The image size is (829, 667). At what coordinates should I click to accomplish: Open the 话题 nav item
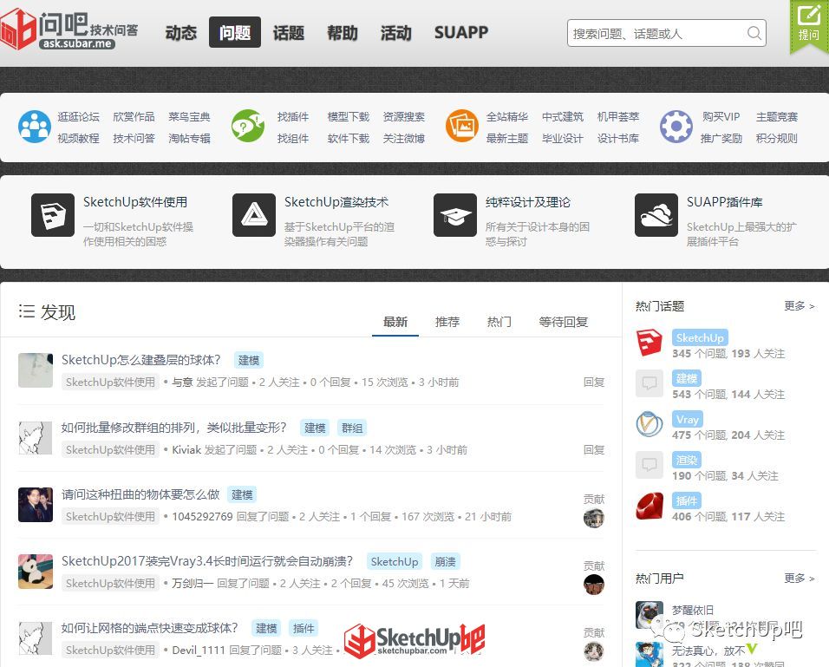pos(289,33)
